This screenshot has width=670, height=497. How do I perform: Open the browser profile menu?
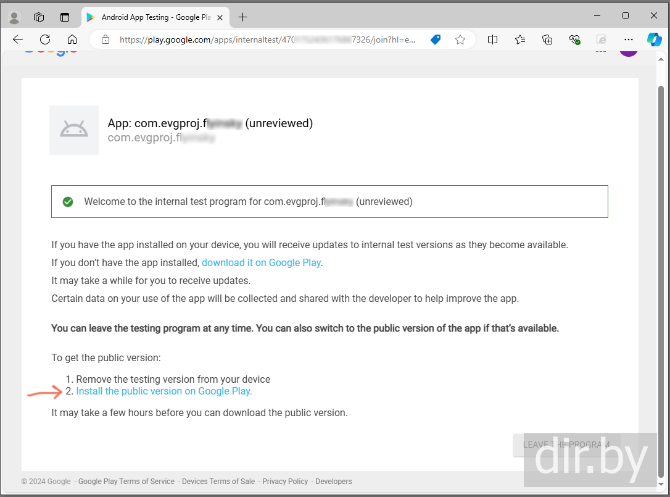coord(14,17)
